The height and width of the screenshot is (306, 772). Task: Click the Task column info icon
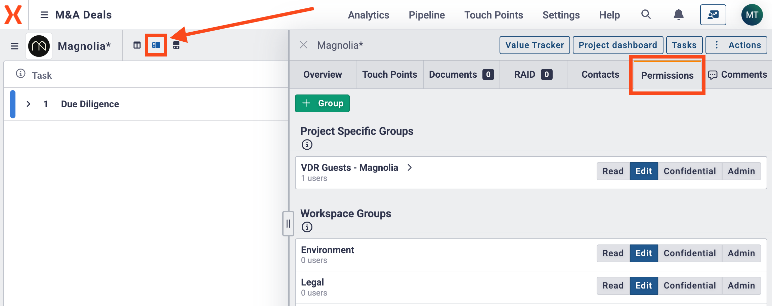pos(21,73)
